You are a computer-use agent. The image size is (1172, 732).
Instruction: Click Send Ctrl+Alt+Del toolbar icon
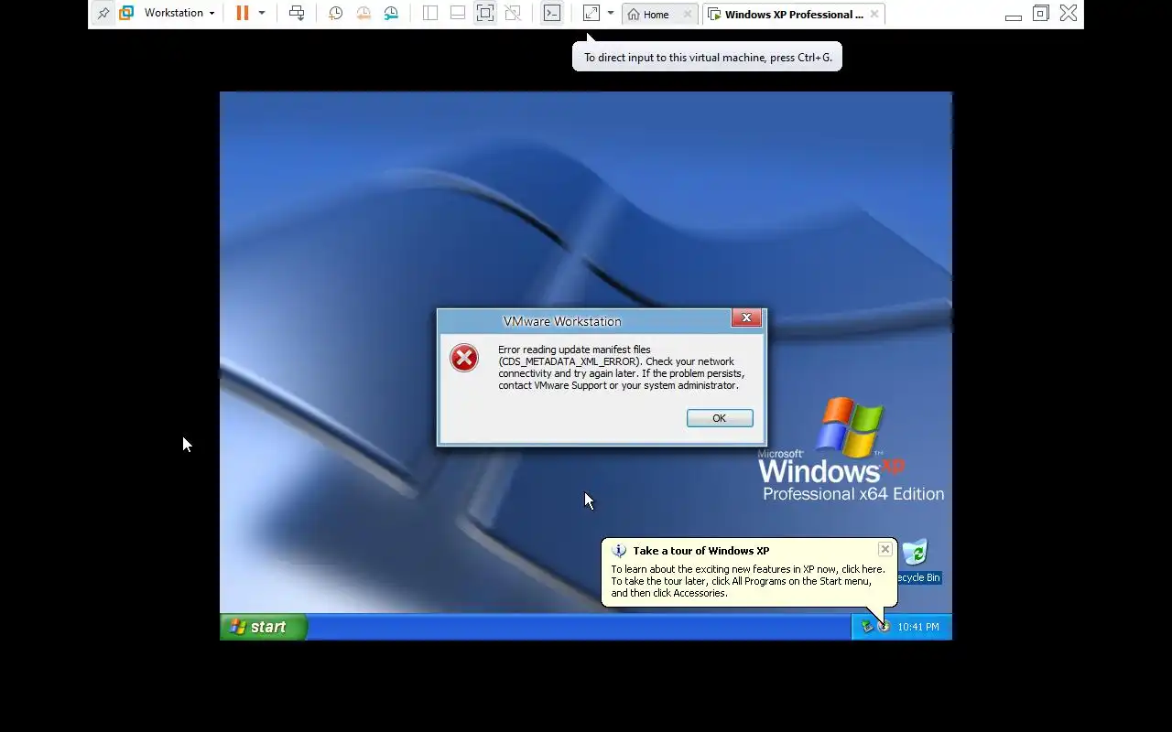(297, 14)
